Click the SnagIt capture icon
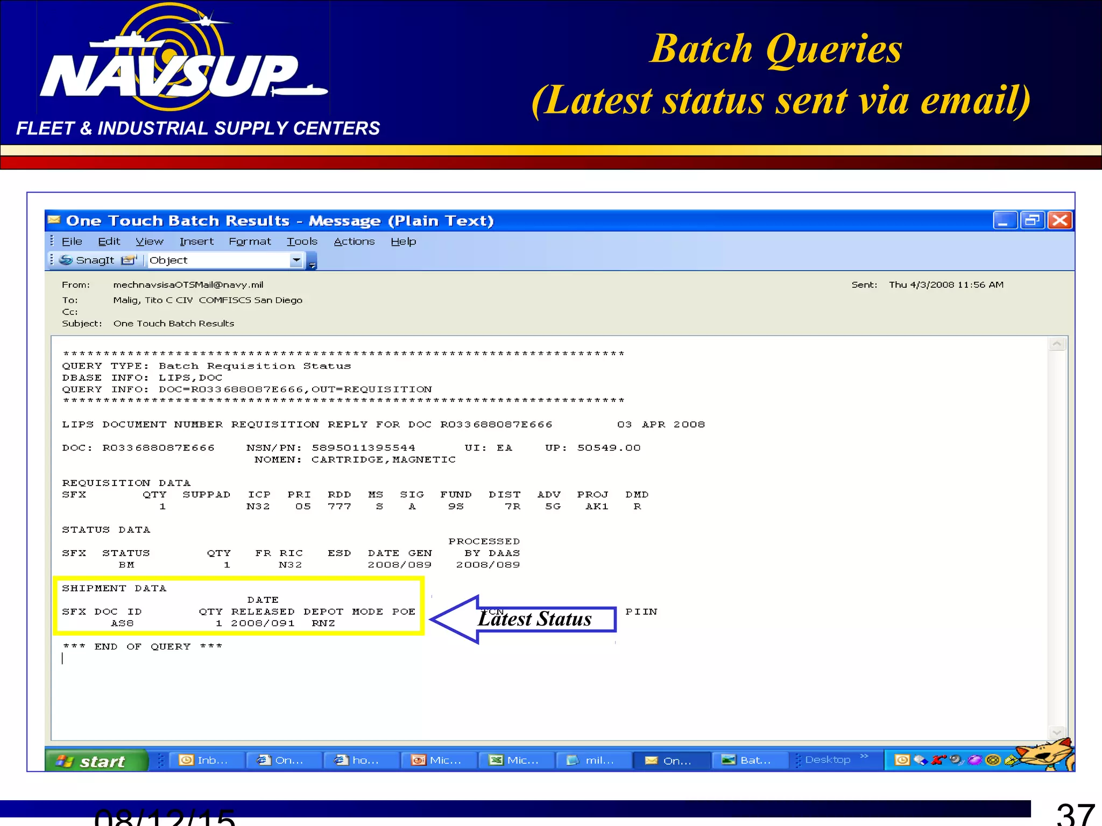 [66, 260]
